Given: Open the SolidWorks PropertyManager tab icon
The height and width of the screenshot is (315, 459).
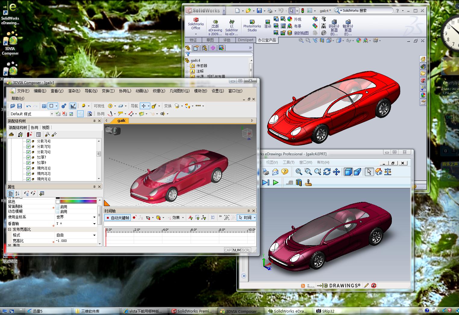Looking at the screenshot, I should click(x=196, y=48).
